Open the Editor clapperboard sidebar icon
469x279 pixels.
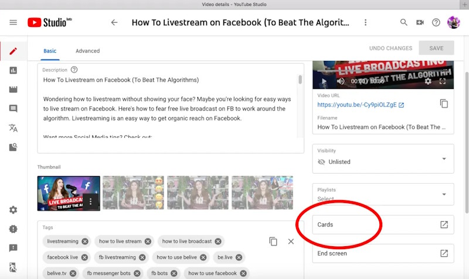(x=13, y=89)
